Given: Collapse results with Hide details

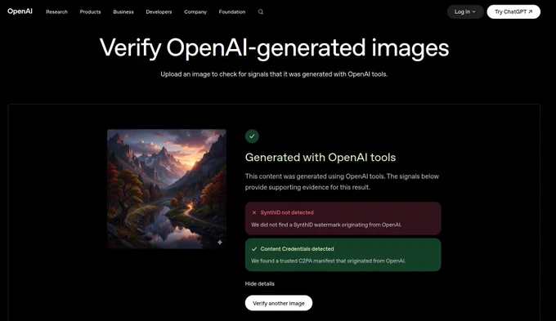Looking at the screenshot, I should pos(259,283).
